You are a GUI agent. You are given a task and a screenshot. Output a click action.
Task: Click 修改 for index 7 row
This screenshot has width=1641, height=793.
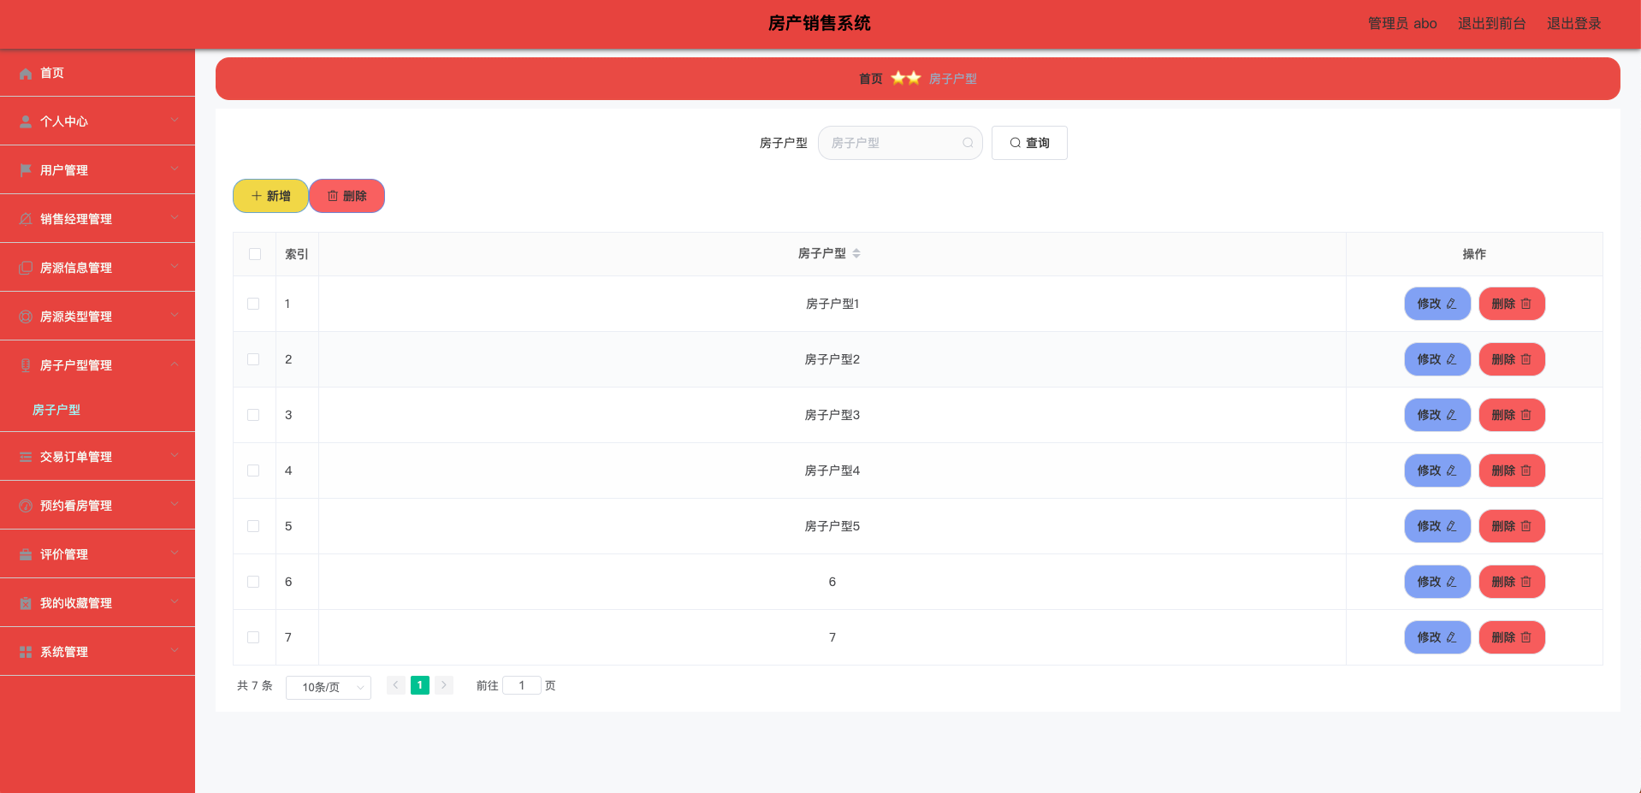(1437, 637)
